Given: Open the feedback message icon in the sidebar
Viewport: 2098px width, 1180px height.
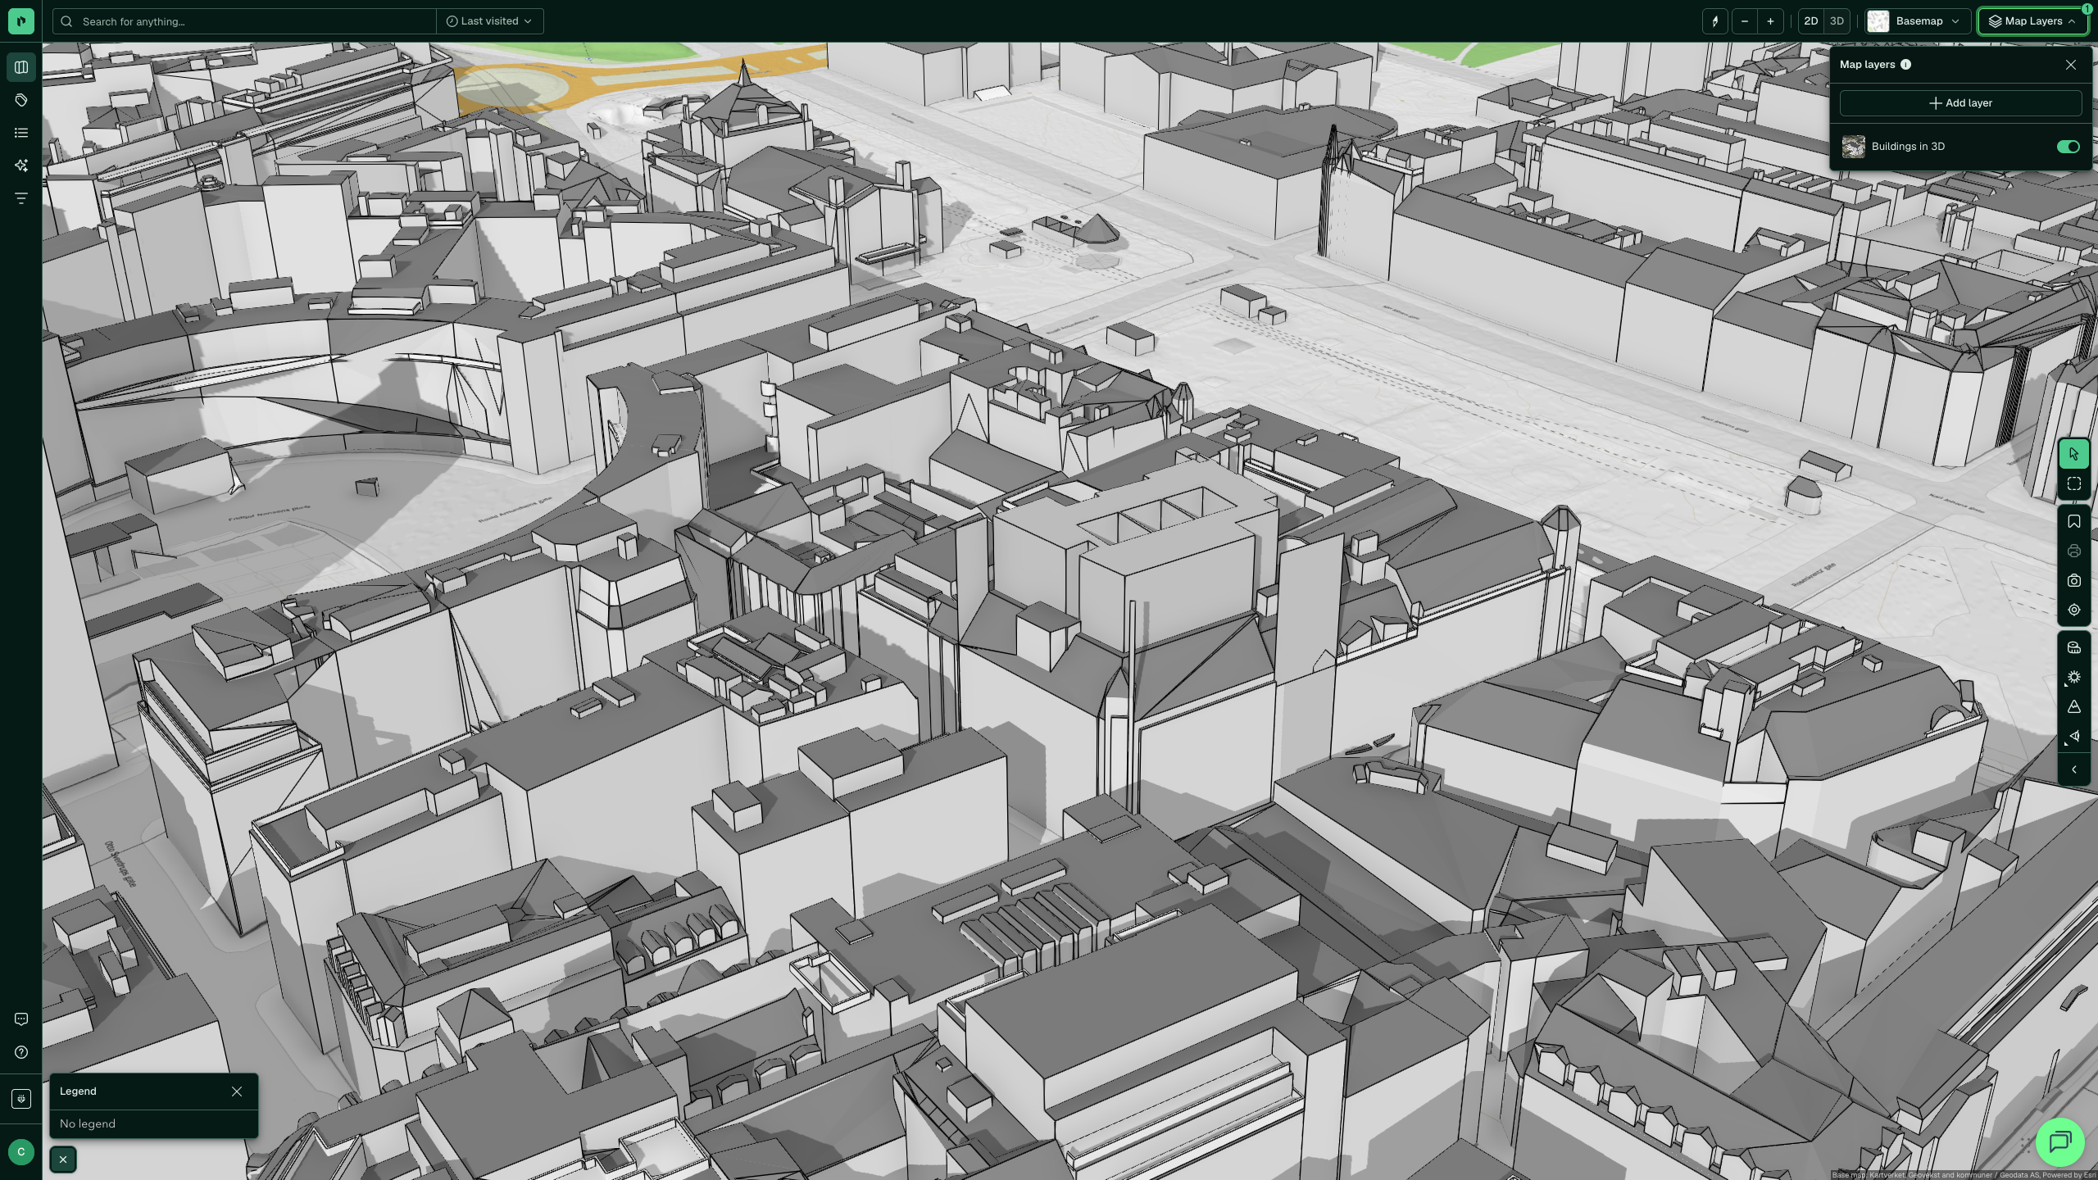Looking at the screenshot, I should pos(21,1019).
